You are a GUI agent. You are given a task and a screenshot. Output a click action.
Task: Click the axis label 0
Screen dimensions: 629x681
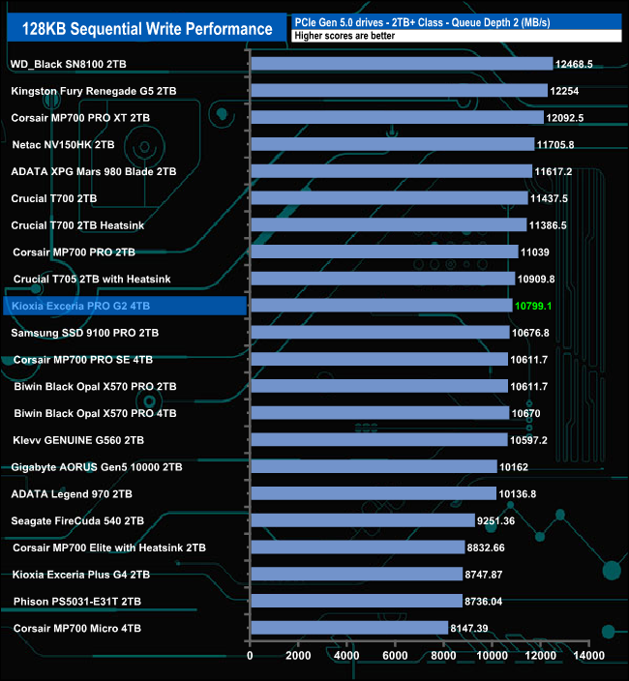[x=250, y=656]
